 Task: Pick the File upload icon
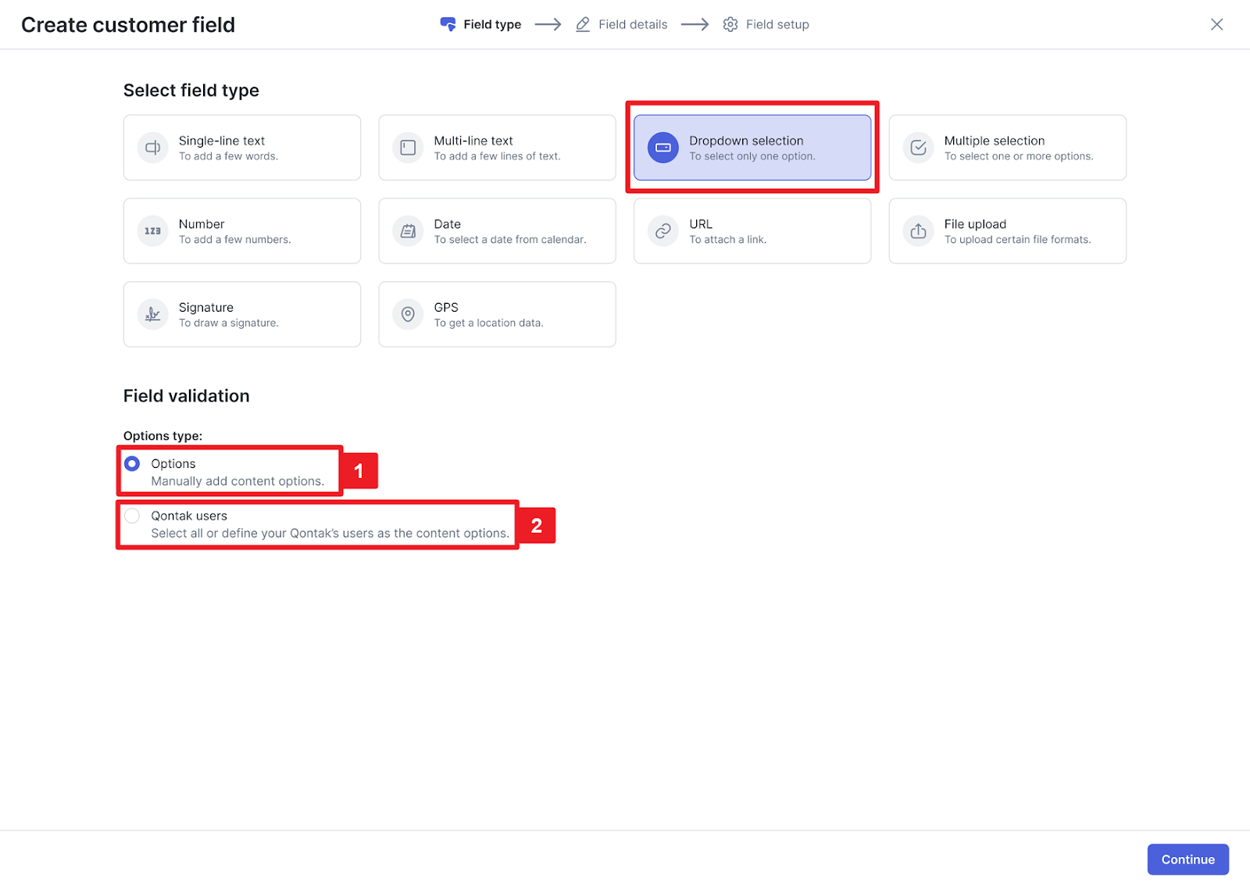pos(918,231)
